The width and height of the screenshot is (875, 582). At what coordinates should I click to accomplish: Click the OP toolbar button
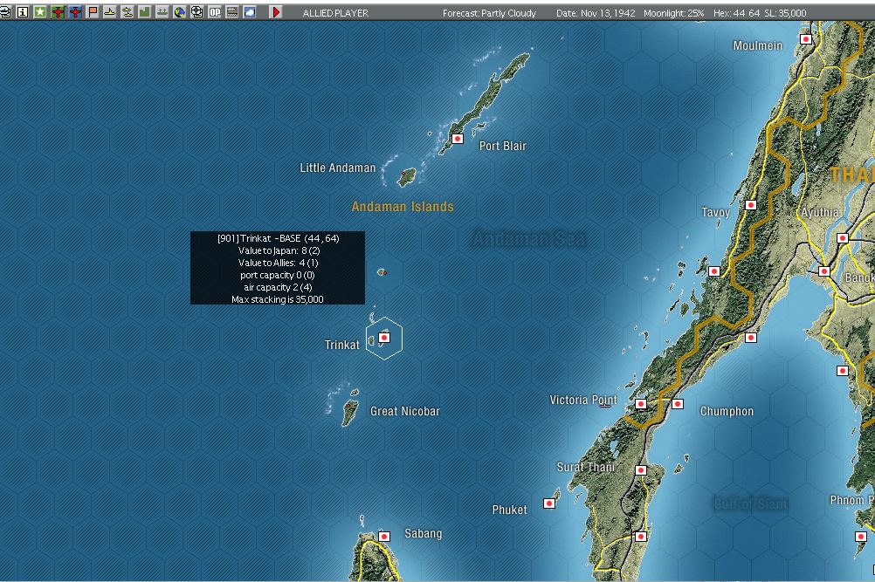215,11
